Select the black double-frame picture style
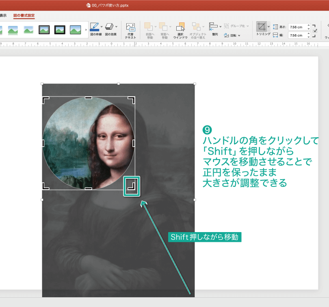The height and width of the screenshot is (307, 329). tap(44, 30)
